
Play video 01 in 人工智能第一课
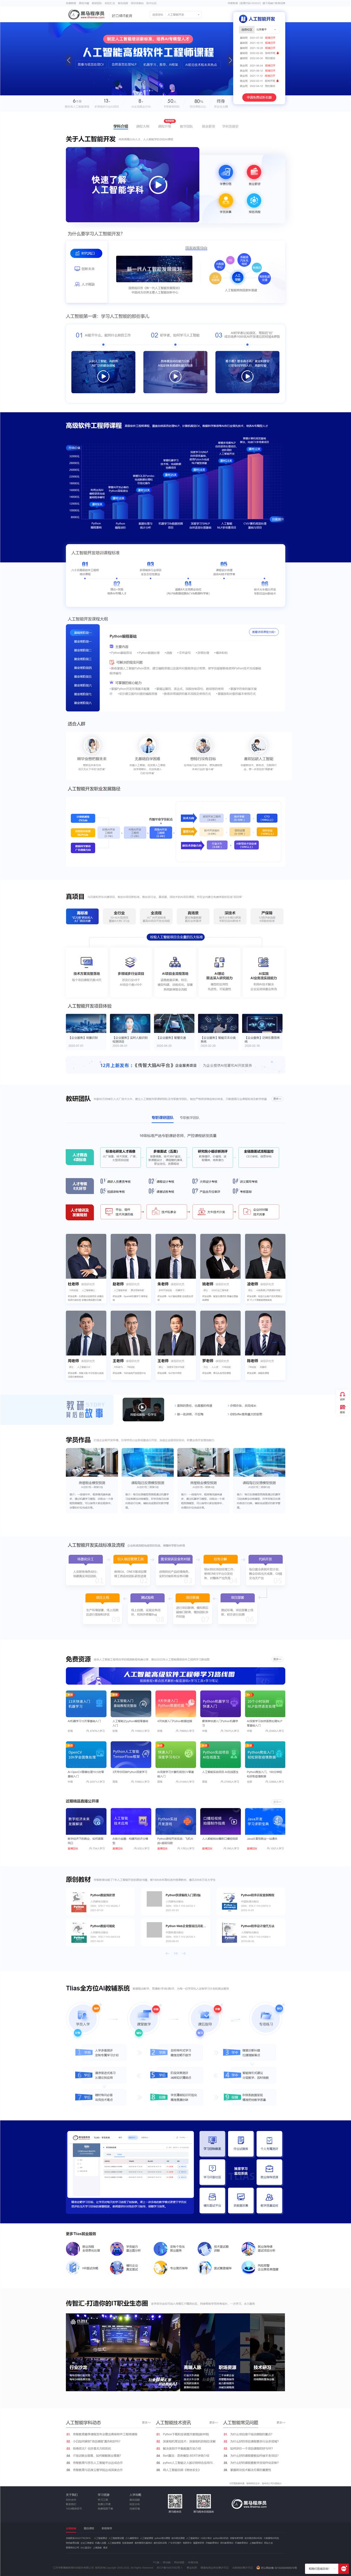103,376
